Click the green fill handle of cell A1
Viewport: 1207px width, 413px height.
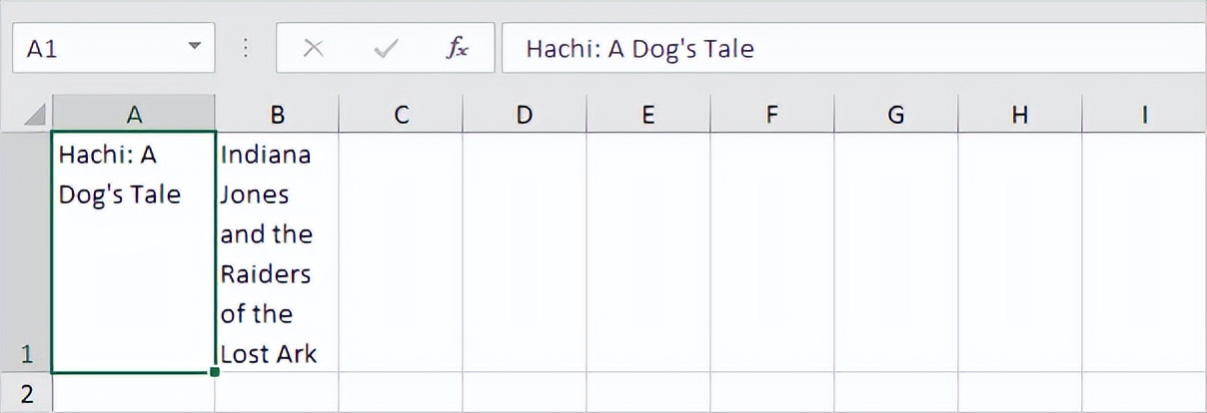point(215,372)
